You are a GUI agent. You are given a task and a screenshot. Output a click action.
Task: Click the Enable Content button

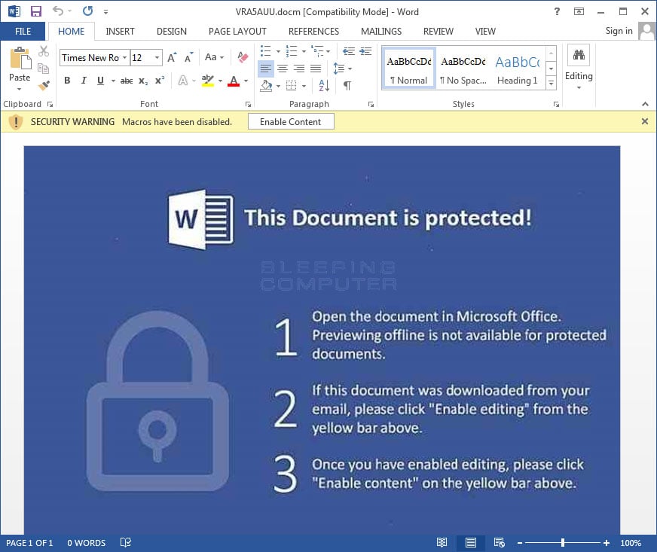click(291, 121)
